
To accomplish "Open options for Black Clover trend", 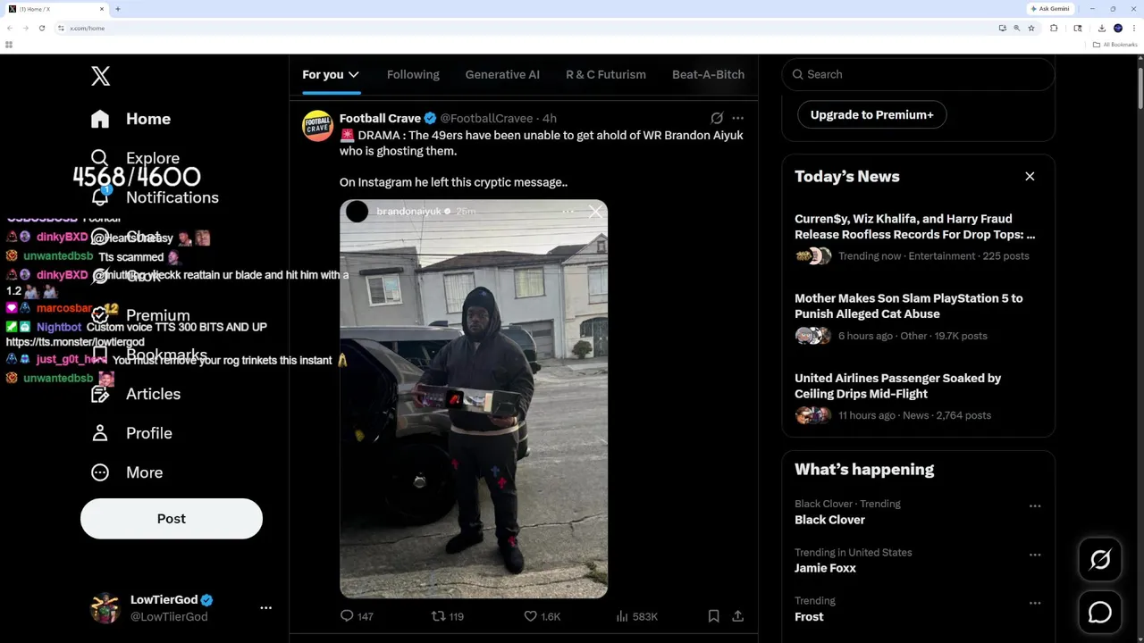I will (x=1035, y=506).
